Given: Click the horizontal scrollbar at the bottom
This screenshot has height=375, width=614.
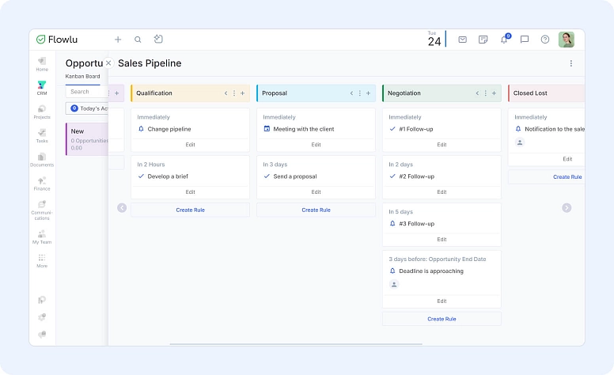Looking at the screenshot, I should tap(261, 344).
